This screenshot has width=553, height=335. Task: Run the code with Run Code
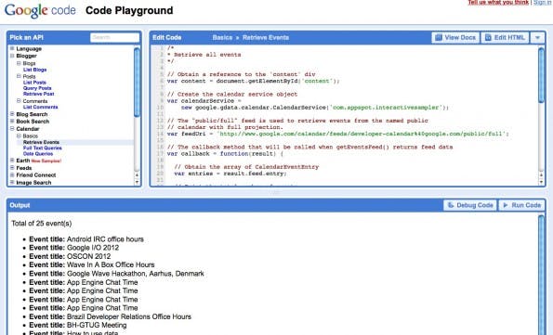click(521, 205)
